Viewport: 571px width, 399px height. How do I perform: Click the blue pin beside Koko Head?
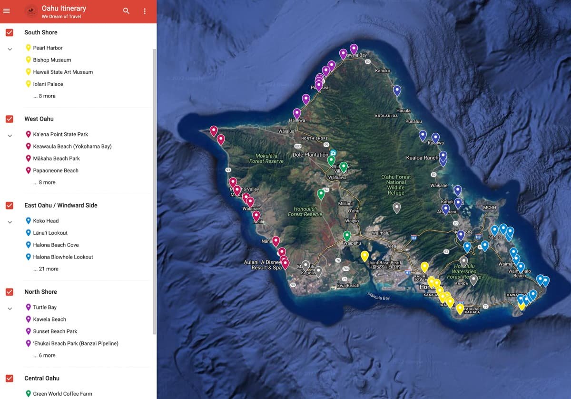[x=28, y=221]
